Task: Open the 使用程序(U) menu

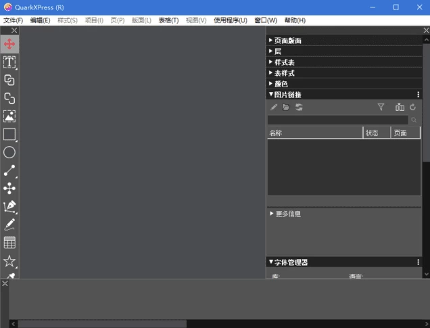Action: (x=231, y=20)
